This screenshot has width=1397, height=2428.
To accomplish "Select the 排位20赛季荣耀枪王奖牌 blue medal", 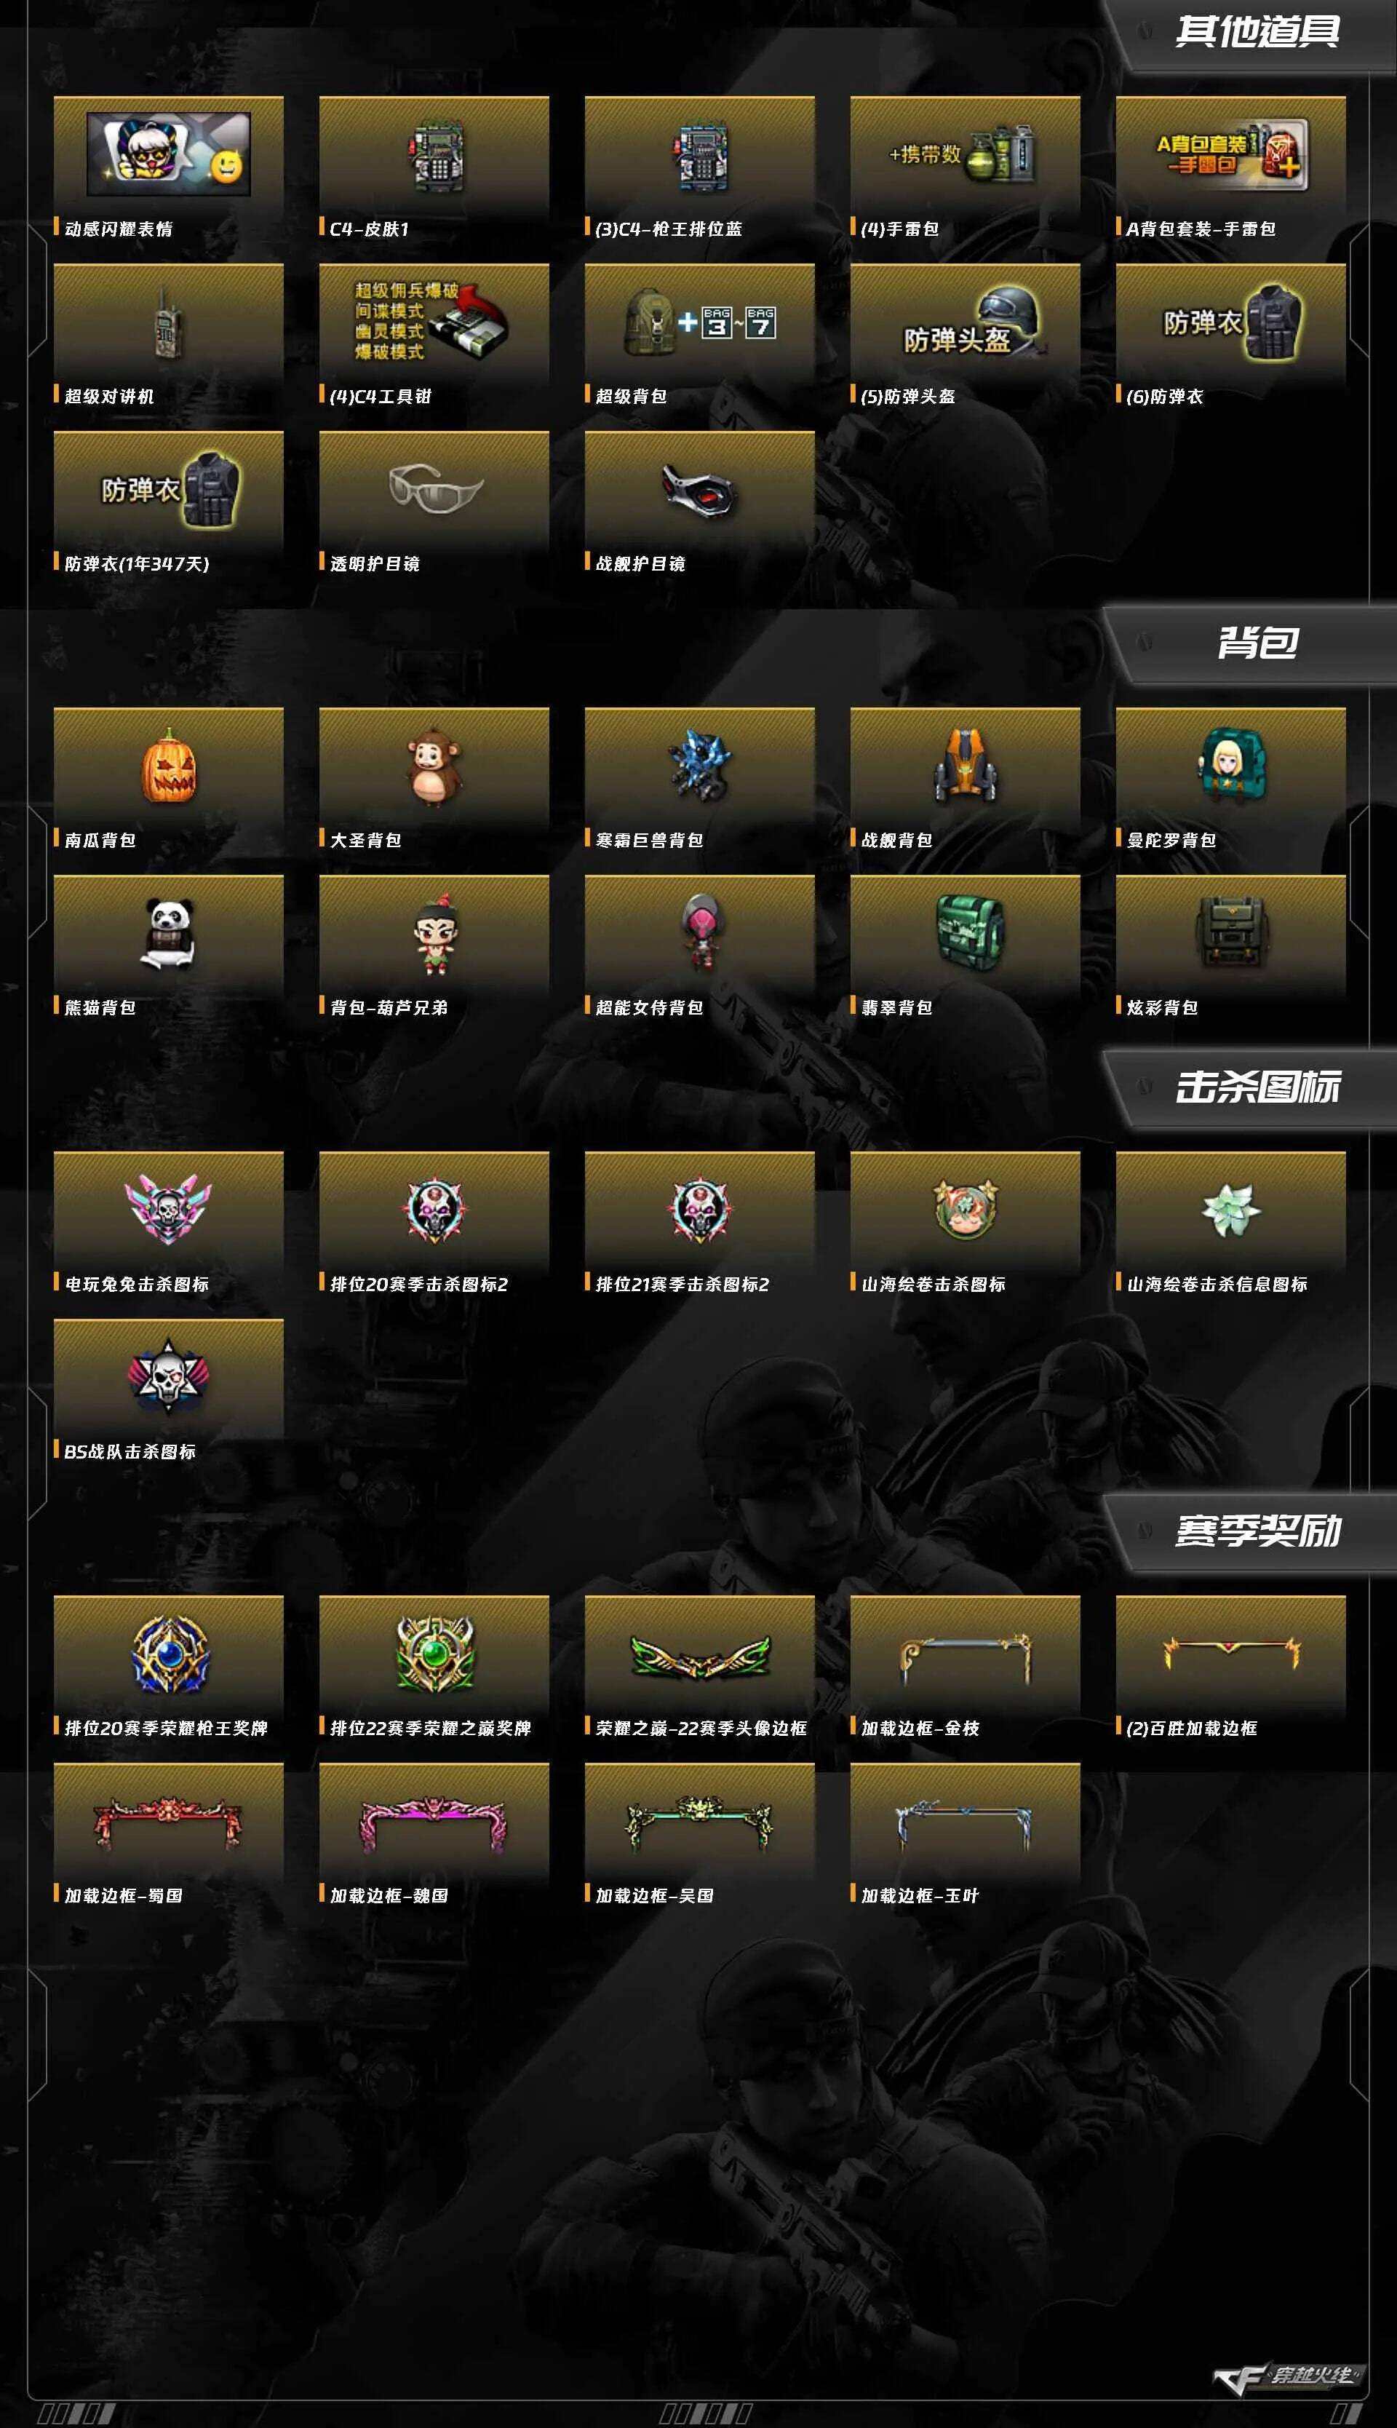I will point(169,1654).
